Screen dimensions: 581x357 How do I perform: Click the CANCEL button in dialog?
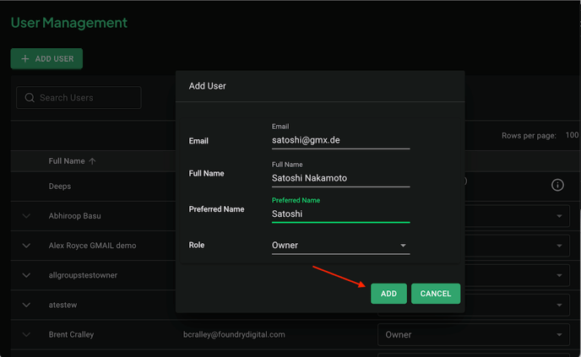point(436,294)
